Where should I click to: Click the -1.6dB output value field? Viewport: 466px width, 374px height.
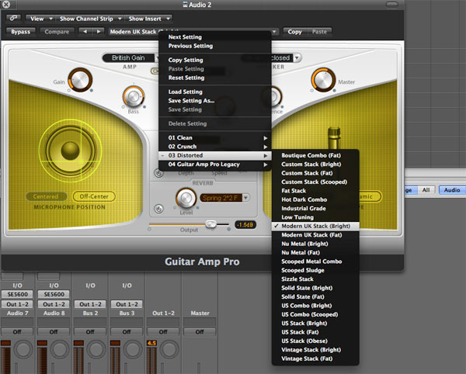[245, 225]
